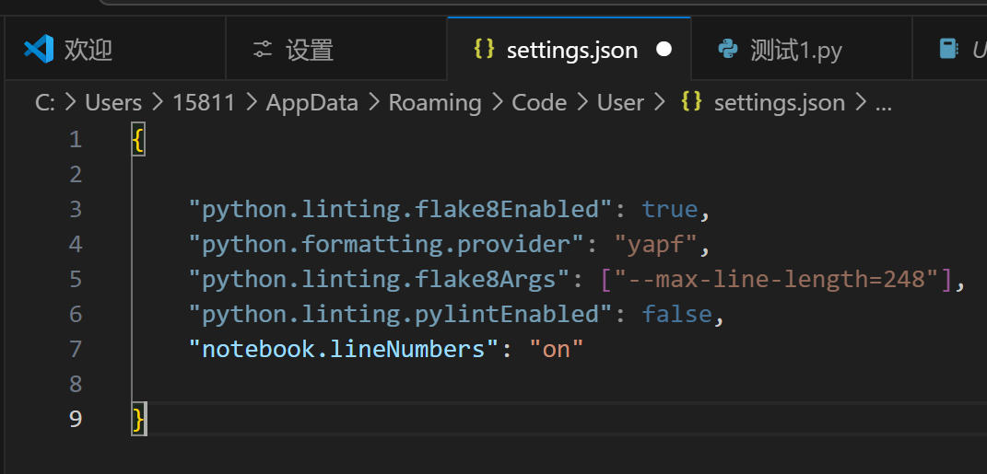Click the "yapf" value

pyautogui.click(x=656, y=244)
